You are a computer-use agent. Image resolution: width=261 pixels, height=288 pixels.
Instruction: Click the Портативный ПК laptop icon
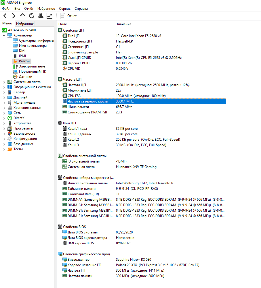[x=15, y=71]
